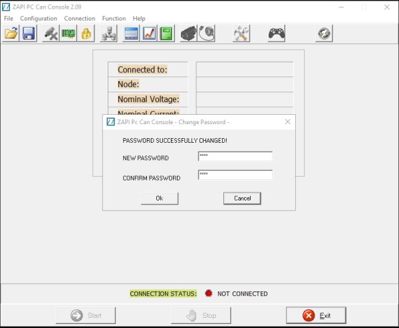Open the Configuration menu
Viewport: 399px width, 328px height.
(39, 19)
